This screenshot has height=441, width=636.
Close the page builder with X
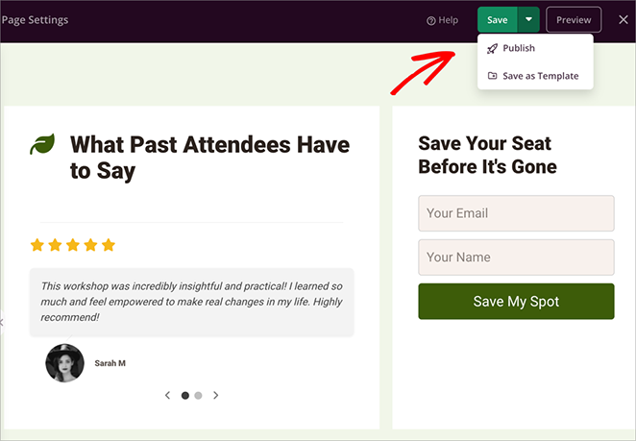623,20
